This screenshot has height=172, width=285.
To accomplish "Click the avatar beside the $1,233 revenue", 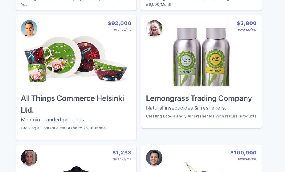I will pos(29,158).
